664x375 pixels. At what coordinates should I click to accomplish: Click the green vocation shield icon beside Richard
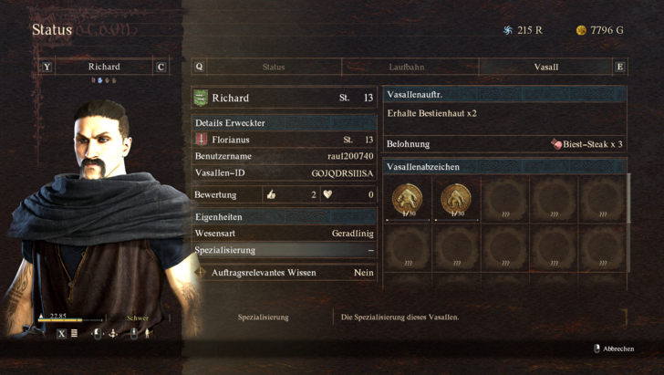201,98
